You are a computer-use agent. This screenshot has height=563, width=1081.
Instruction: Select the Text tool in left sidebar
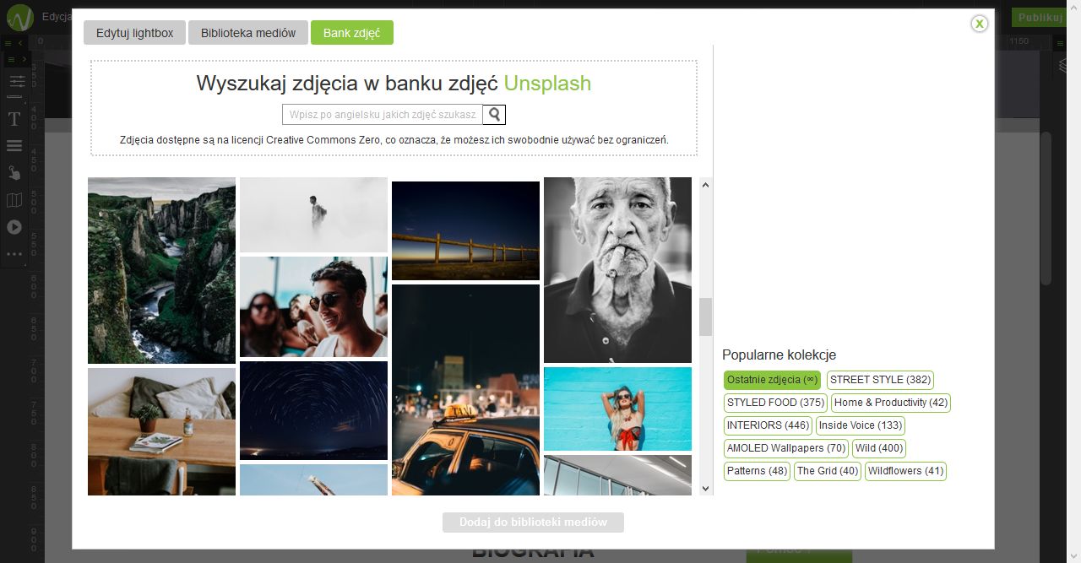coord(14,119)
